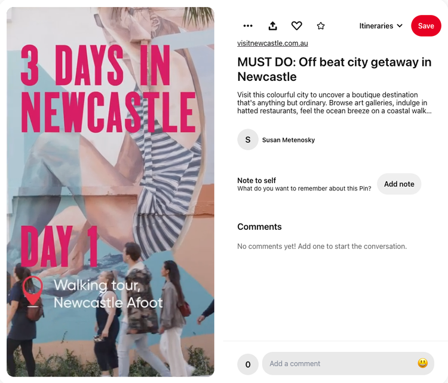Open the 3 Days in Newcastle pin image
The image size is (448, 383).
pos(111,191)
